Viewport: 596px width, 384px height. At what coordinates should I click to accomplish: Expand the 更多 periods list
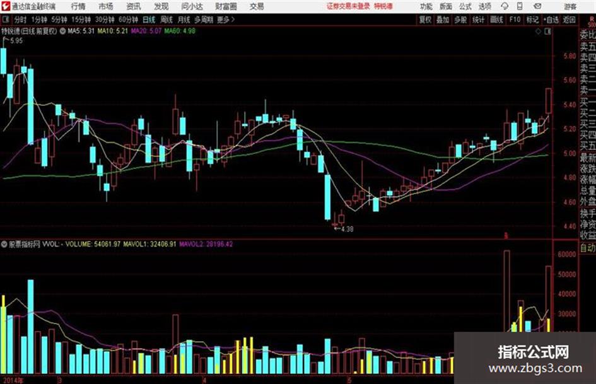click(226, 20)
